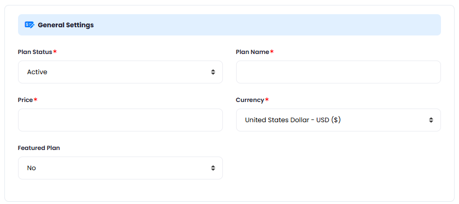Viewport: 459px width, 204px height.
Task: Click the Plan Status field label
Action: click(35, 52)
